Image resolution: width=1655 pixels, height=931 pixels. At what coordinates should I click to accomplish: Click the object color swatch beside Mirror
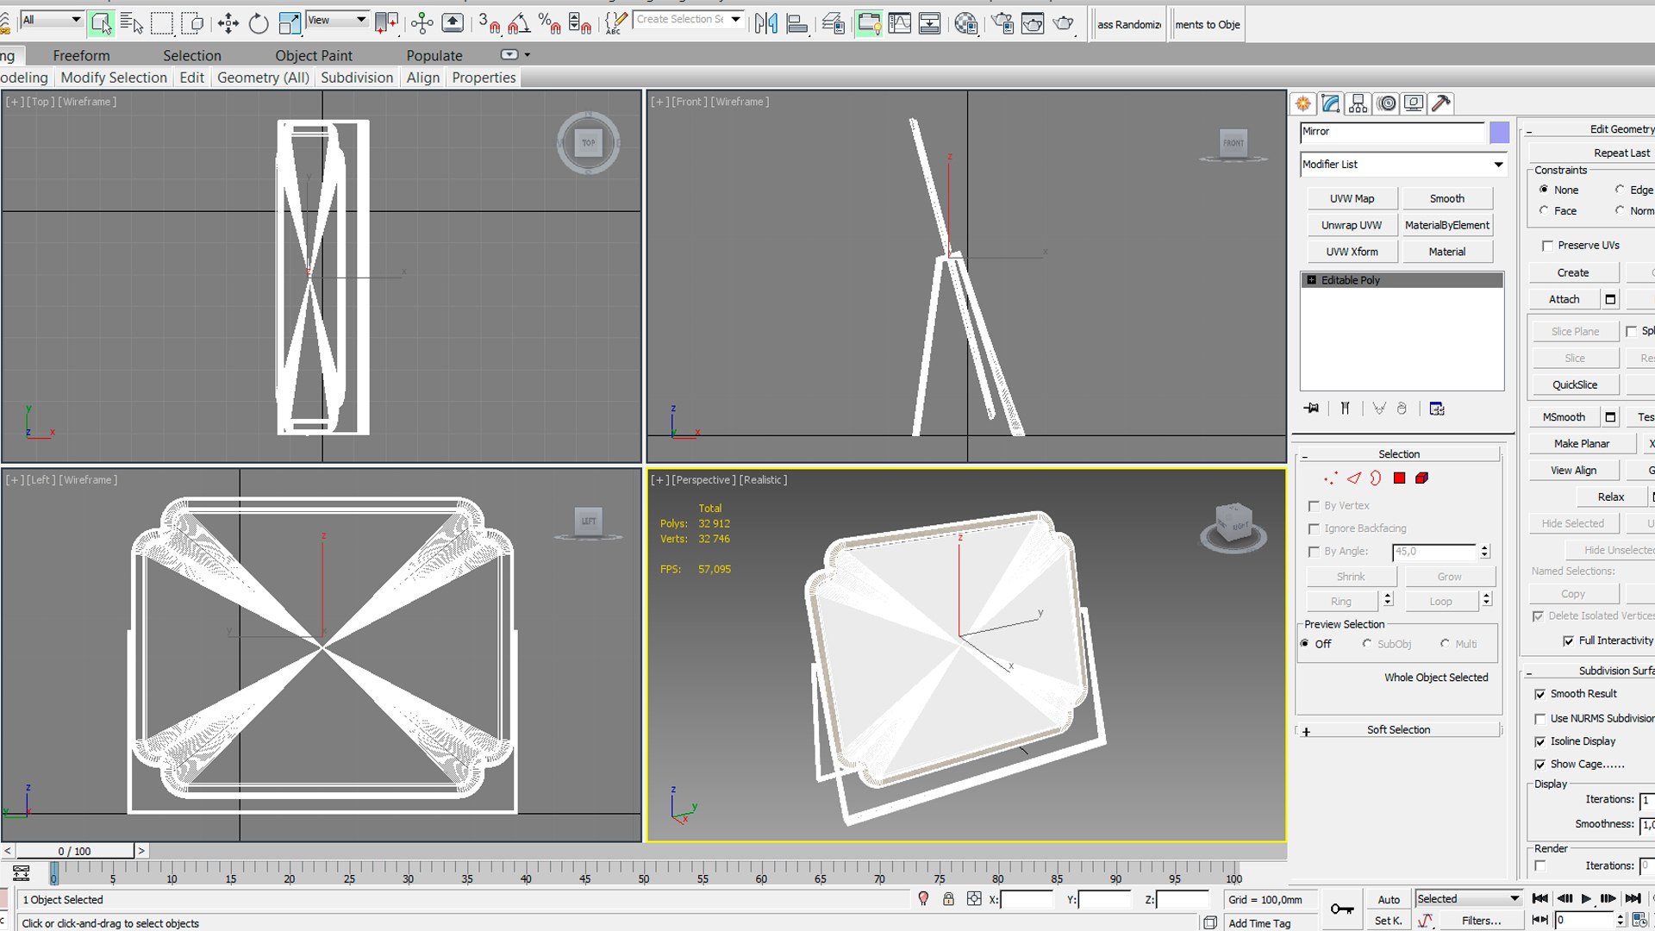click(x=1499, y=132)
